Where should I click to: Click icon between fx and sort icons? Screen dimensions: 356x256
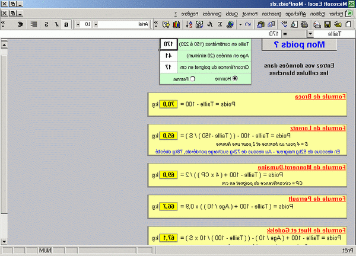(x=199, y=24)
